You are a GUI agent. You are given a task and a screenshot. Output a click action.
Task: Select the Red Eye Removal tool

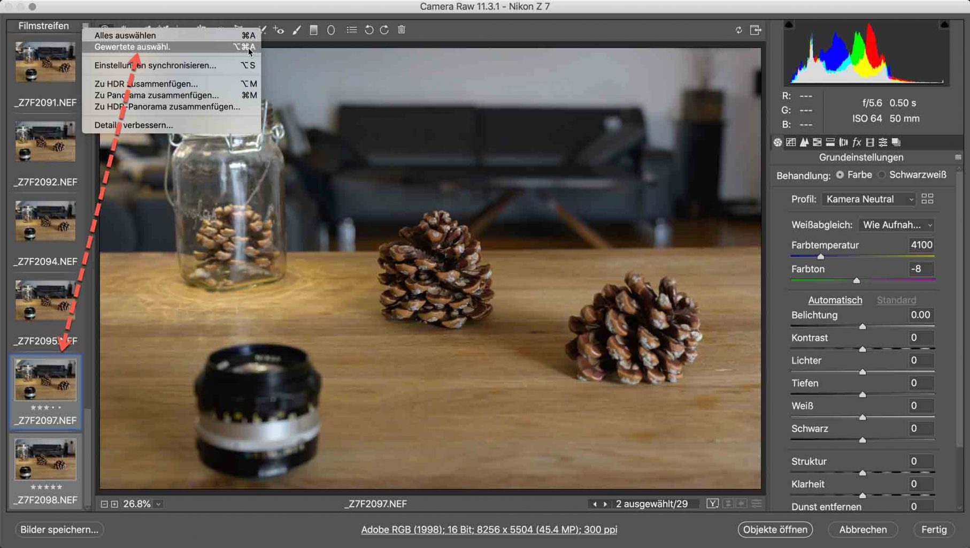[279, 30]
